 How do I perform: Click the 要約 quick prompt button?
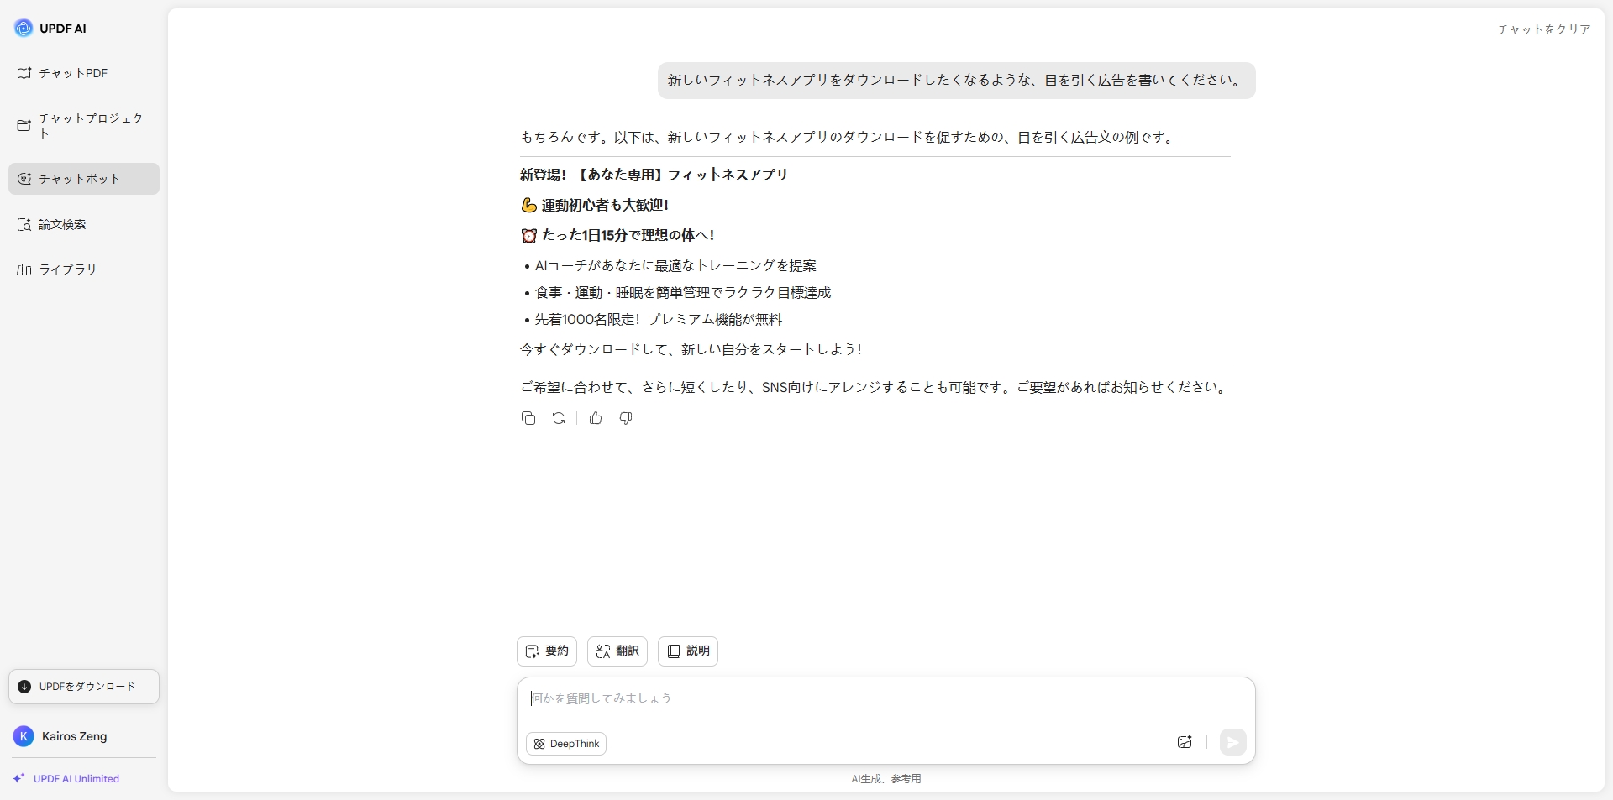pyautogui.click(x=547, y=651)
